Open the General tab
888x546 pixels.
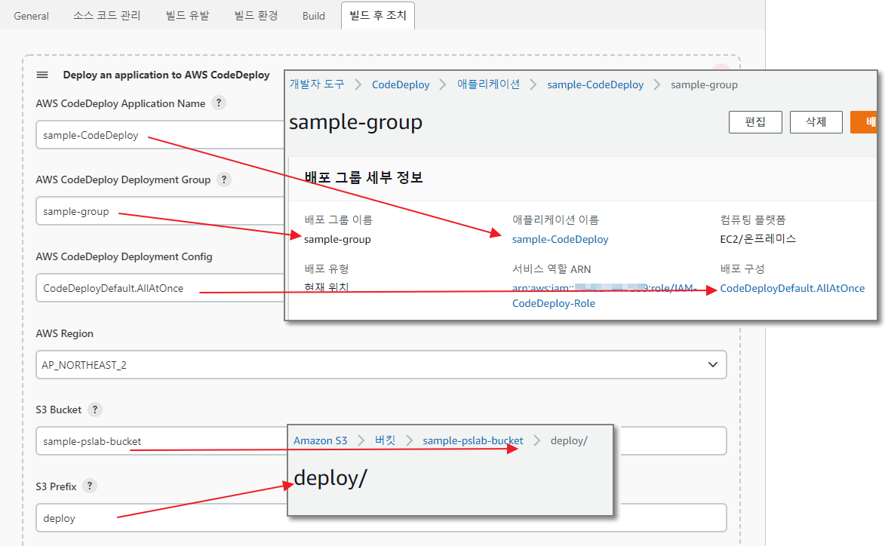coord(31,16)
